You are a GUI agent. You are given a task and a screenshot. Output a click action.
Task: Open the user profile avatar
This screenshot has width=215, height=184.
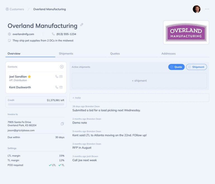click(x=197, y=9)
